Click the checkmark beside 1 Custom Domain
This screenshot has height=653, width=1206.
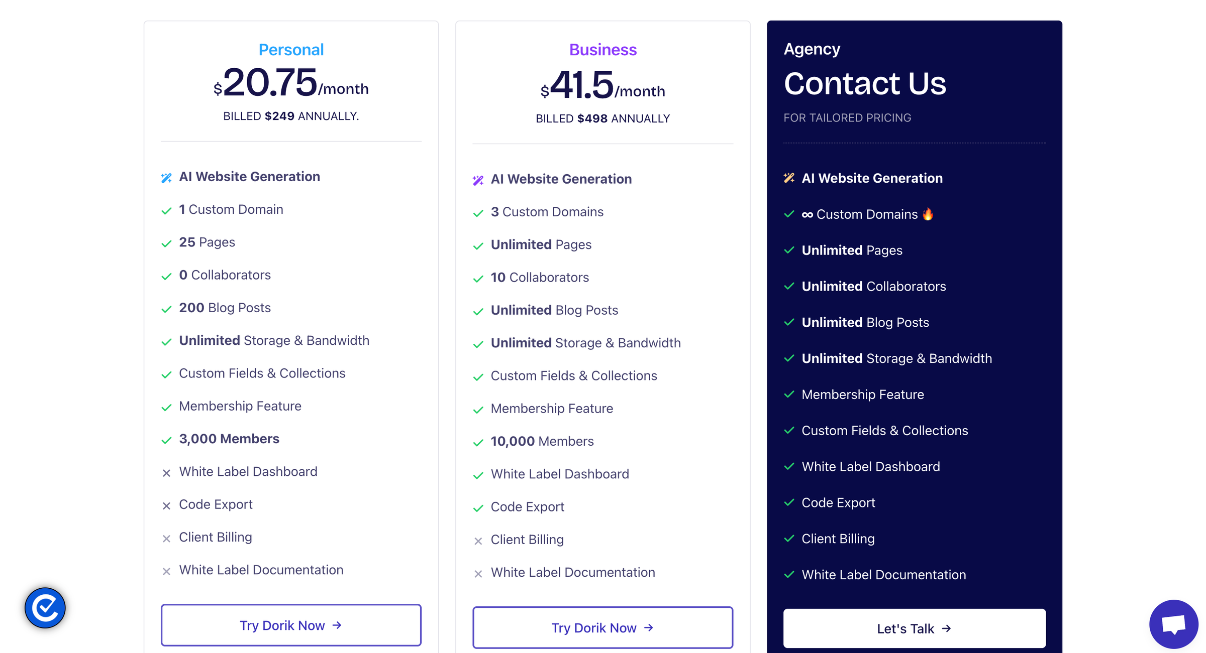pyautogui.click(x=166, y=210)
